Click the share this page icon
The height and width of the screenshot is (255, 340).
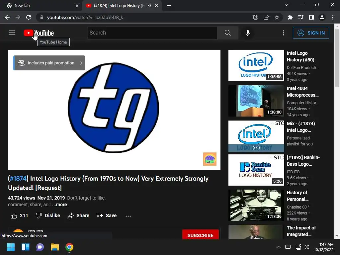tap(266, 17)
